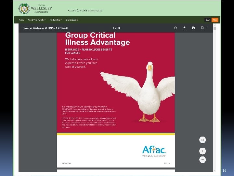This screenshot has width=234, height=176.
Task: Download the PDF file
Action: [x=185, y=28]
